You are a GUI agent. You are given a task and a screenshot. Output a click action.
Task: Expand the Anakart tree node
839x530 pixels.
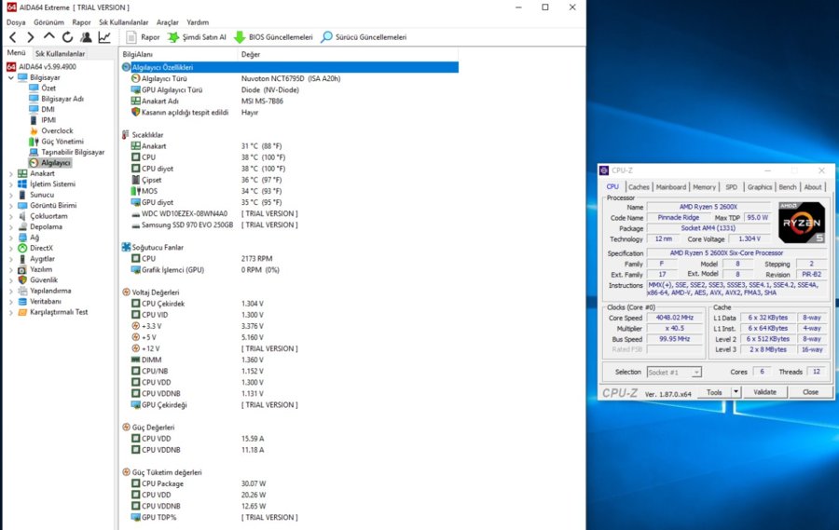pos(10,173)
